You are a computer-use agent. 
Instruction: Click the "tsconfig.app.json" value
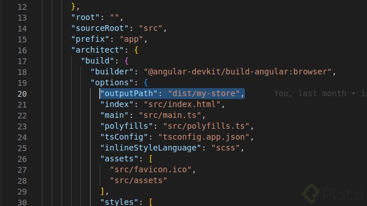tap(204, 137)
